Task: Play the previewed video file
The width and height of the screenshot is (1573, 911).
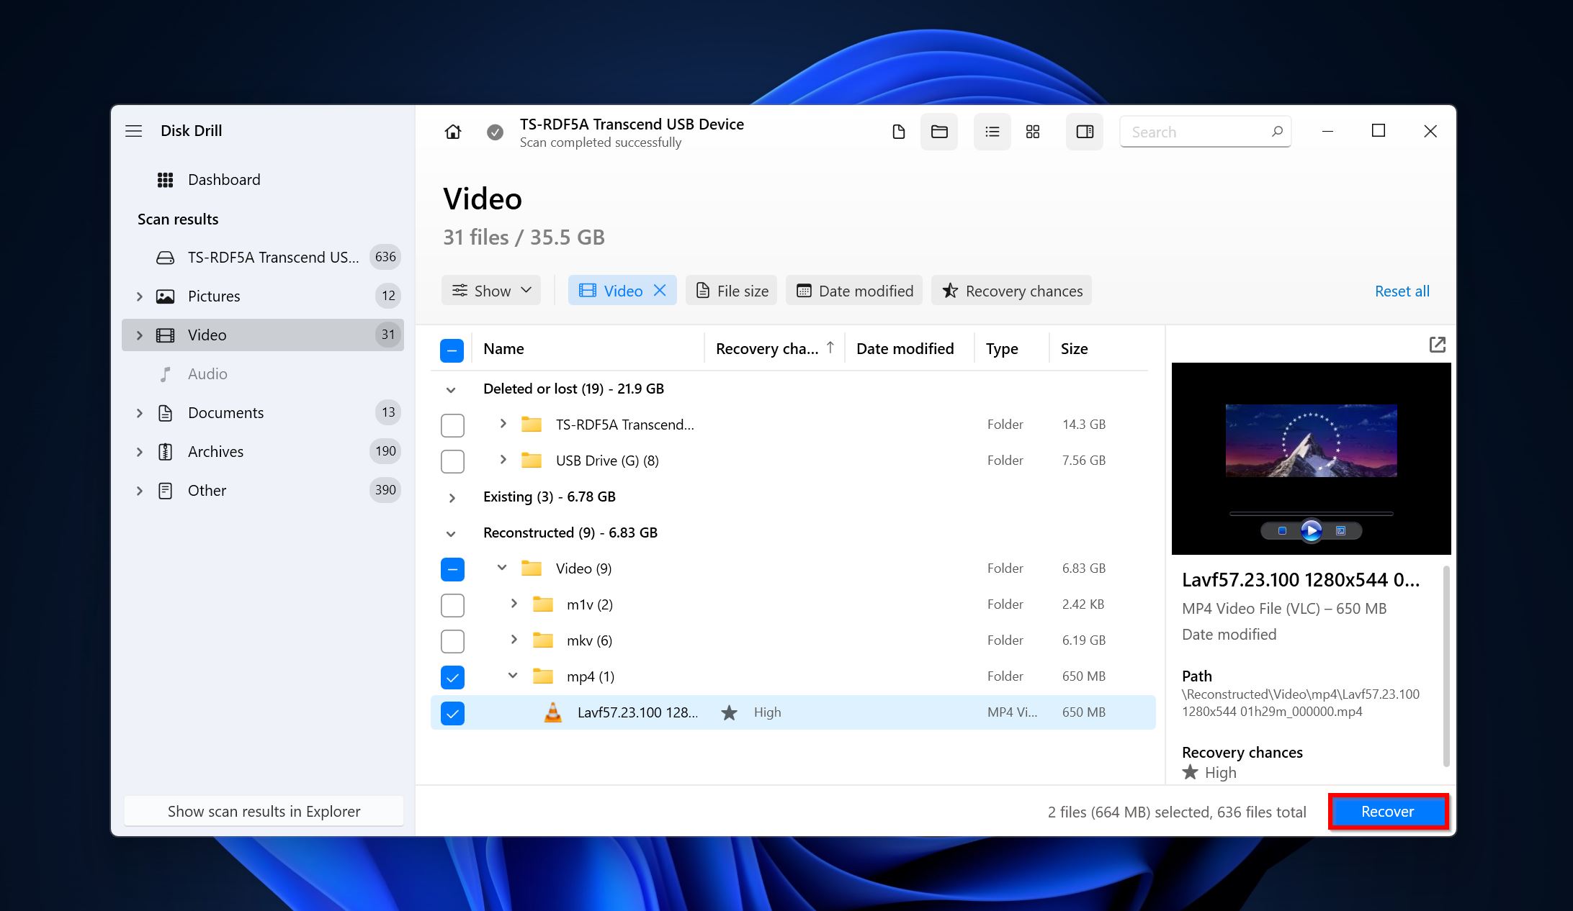Action: point(1312,530)
